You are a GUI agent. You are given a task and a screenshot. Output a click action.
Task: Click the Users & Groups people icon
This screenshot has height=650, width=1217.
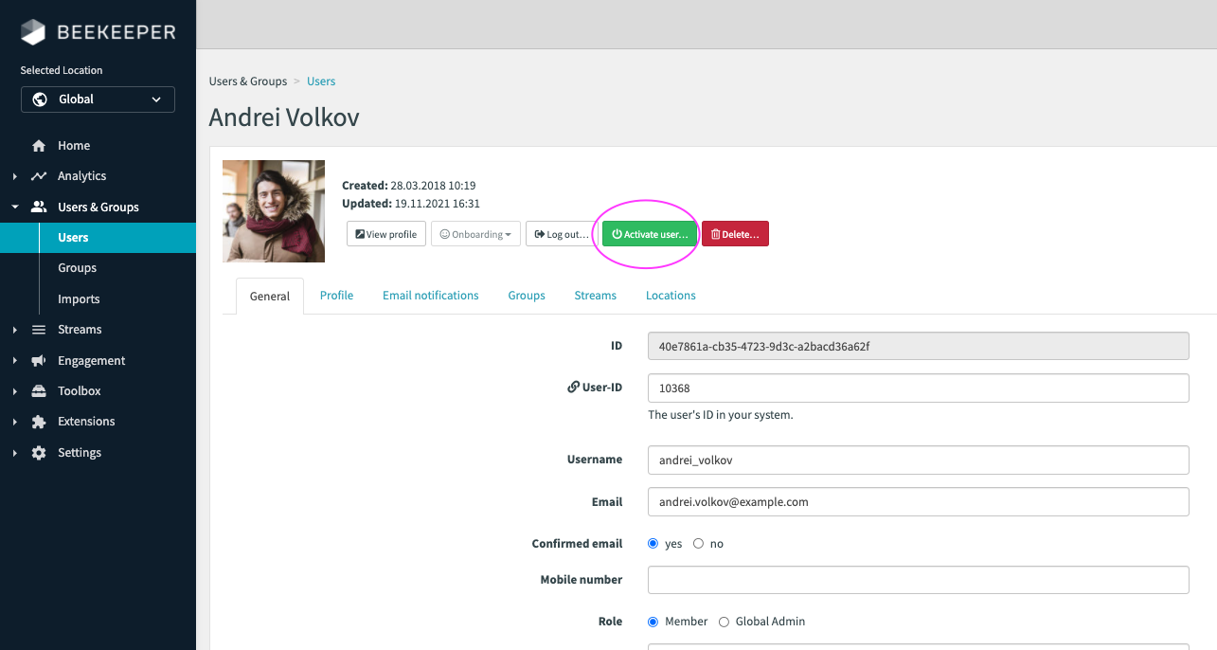point(38,207)
